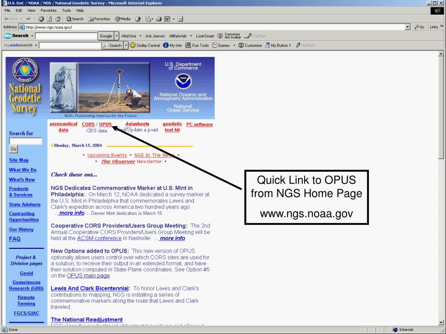Open the Favorites pane
The width and height of the screenshot is (446, 334).
point(99,19)
